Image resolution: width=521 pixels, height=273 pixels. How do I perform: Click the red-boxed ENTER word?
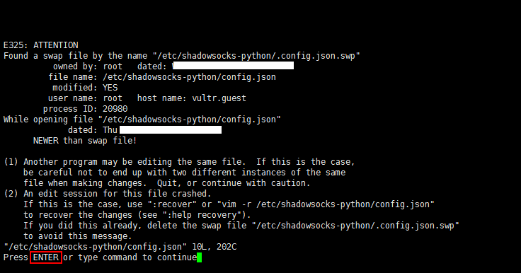click(46, 257)
